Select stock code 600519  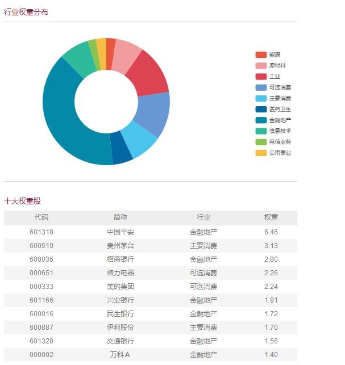coord(41,246)
